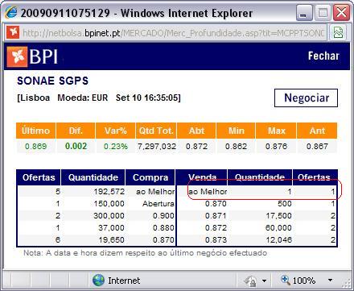Viewport: 354px width, 291px height.
Task: Minimize the Internet Explorer window
Action: click(304, 13)
